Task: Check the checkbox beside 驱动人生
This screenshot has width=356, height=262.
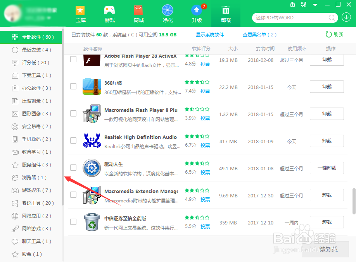Action: tap(73, 168)
